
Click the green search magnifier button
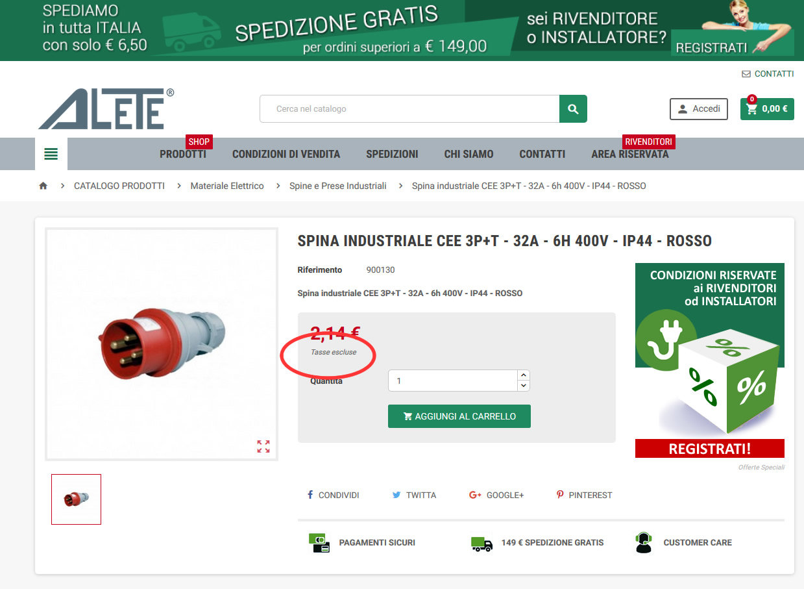tap(573, 109)
